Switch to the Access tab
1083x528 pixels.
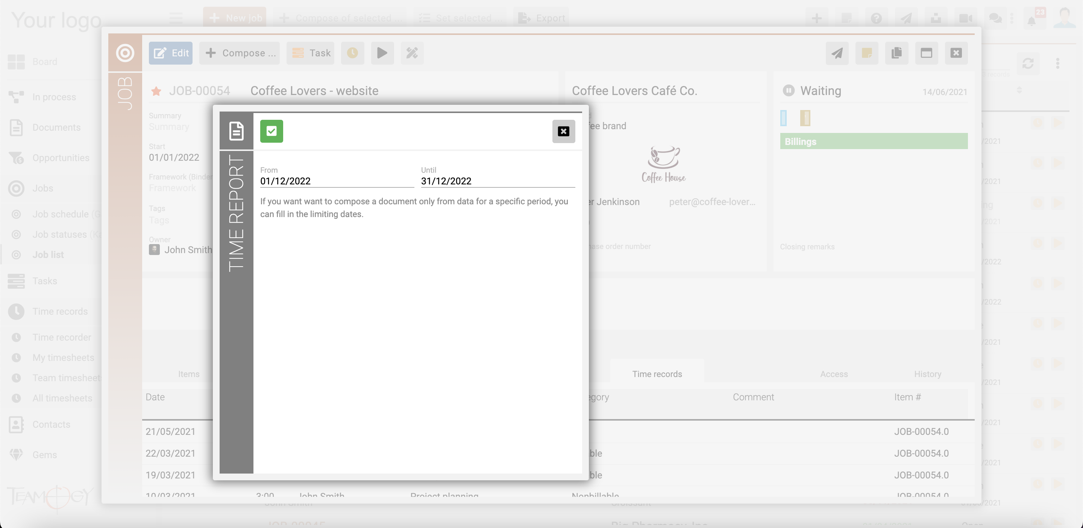pyautogui.click(x=834, y=374)
